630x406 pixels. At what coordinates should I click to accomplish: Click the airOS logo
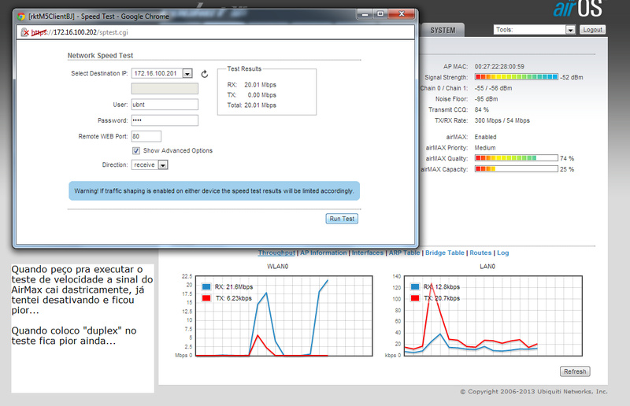[x=578, y=8]
